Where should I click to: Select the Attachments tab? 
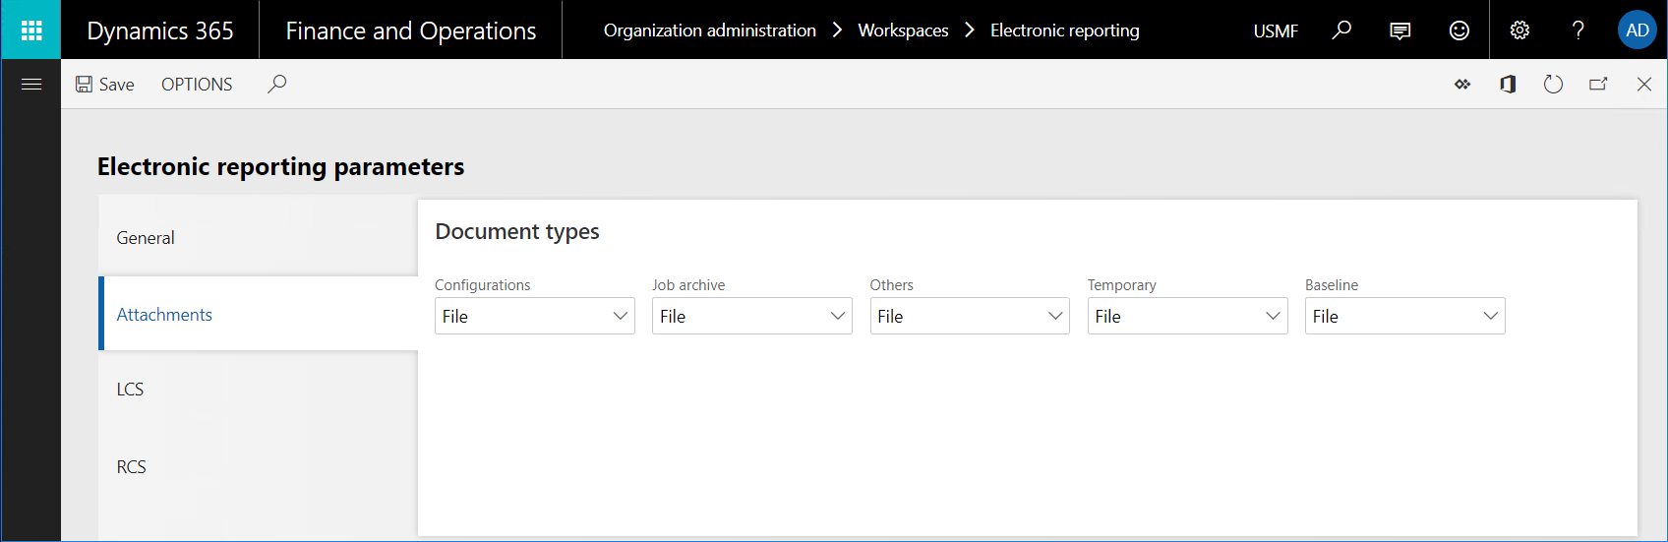coord(258,314)
